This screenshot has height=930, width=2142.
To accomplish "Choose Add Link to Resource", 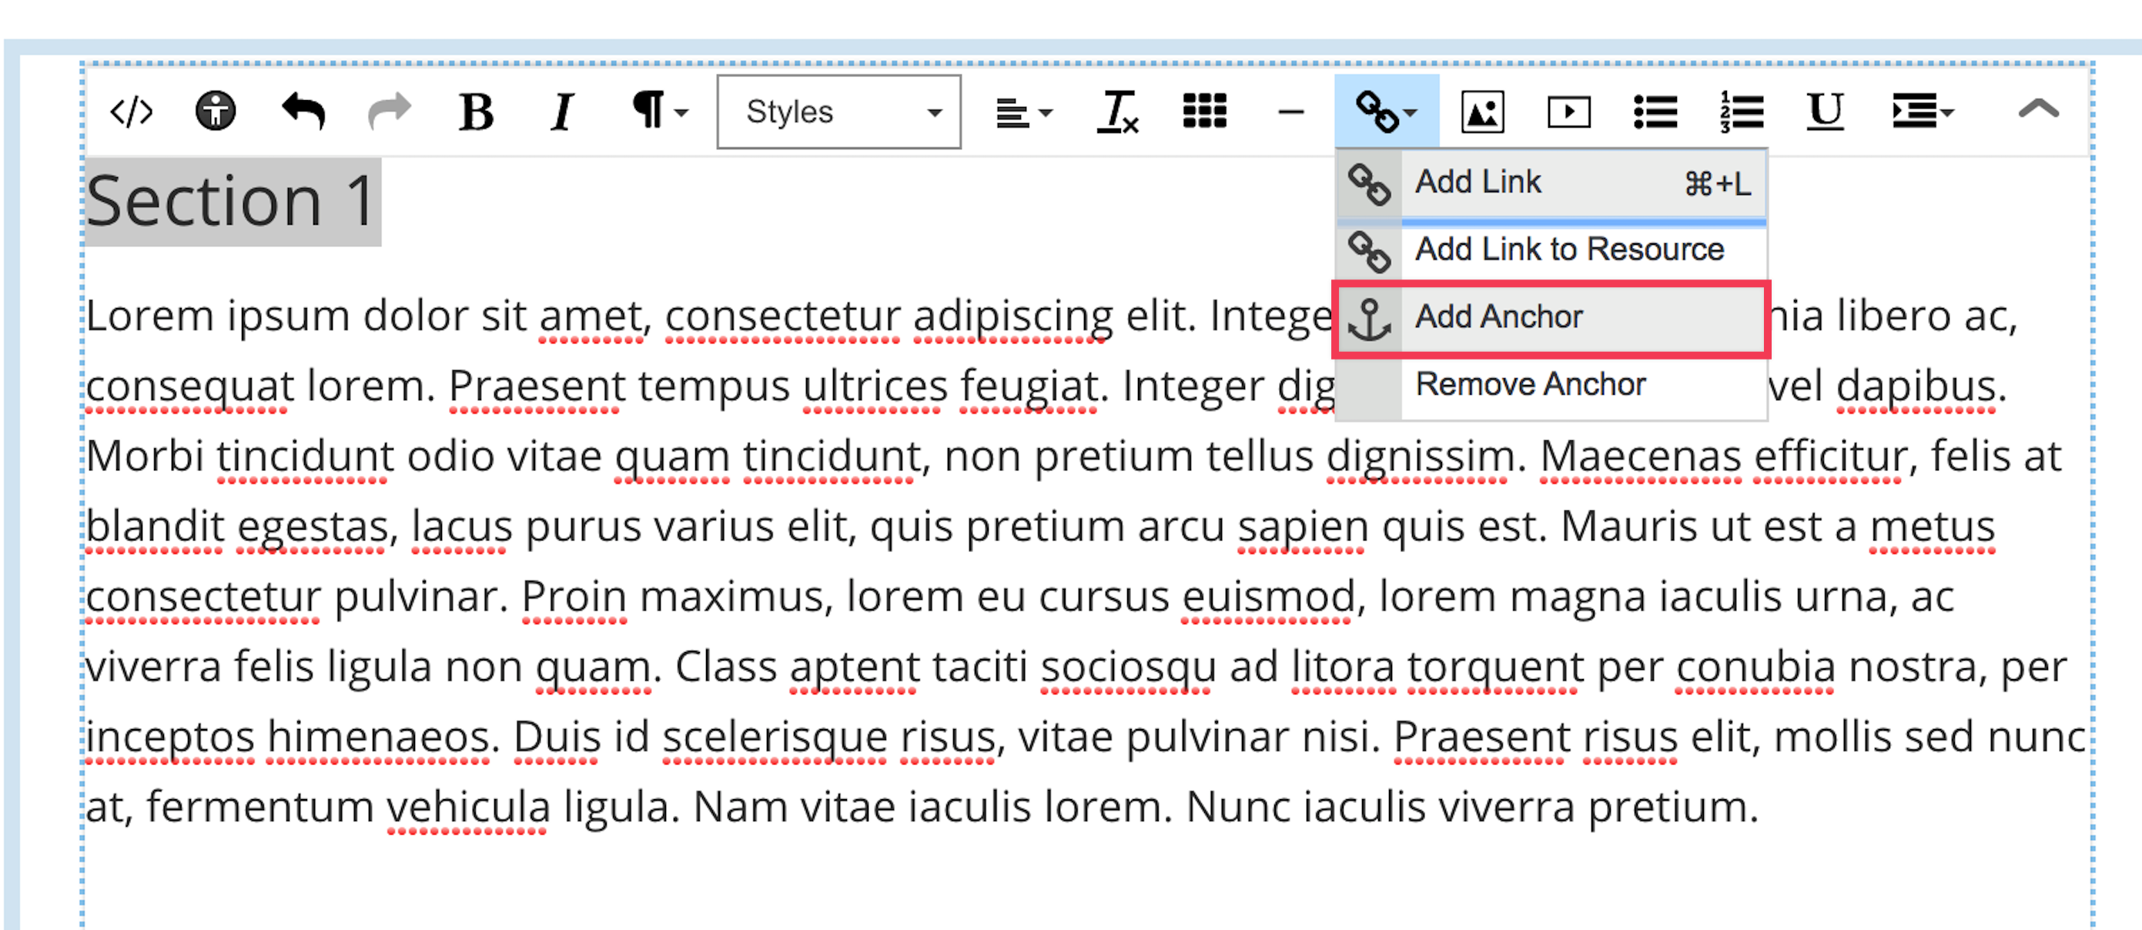I will [1551, 250].
